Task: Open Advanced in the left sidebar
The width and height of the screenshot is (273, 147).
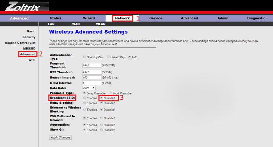Action: [28, 54]
